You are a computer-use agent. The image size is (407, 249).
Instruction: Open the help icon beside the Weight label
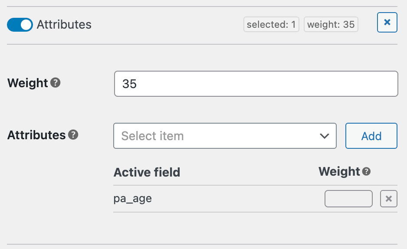(x=55, y=82)
